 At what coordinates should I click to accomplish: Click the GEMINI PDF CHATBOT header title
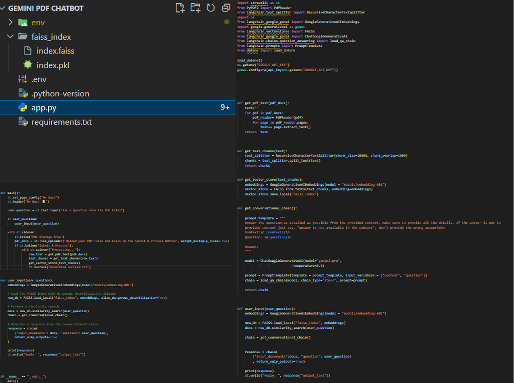46,8
